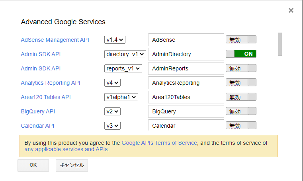Edit the AdSense identifier field
This screenshot has width=303, height=181.
coord(186,40)
